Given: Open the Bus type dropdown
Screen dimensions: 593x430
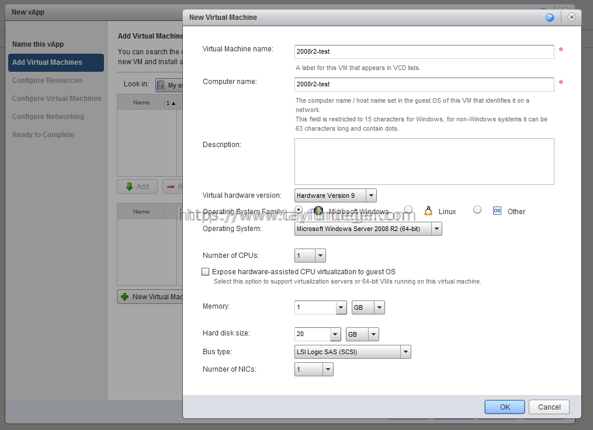Looking at the screenshot, I should [x=405, y=352].
